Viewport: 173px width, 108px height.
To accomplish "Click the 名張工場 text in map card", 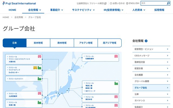I will point(12,105).
